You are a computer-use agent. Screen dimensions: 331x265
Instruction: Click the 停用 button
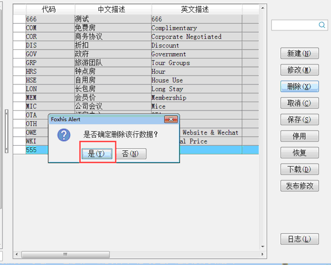click(x=300, y=136)
